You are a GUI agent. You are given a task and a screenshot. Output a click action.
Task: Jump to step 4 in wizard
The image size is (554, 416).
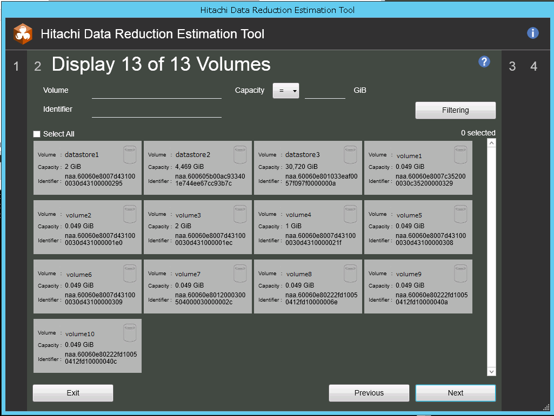(x=533, y=66)
